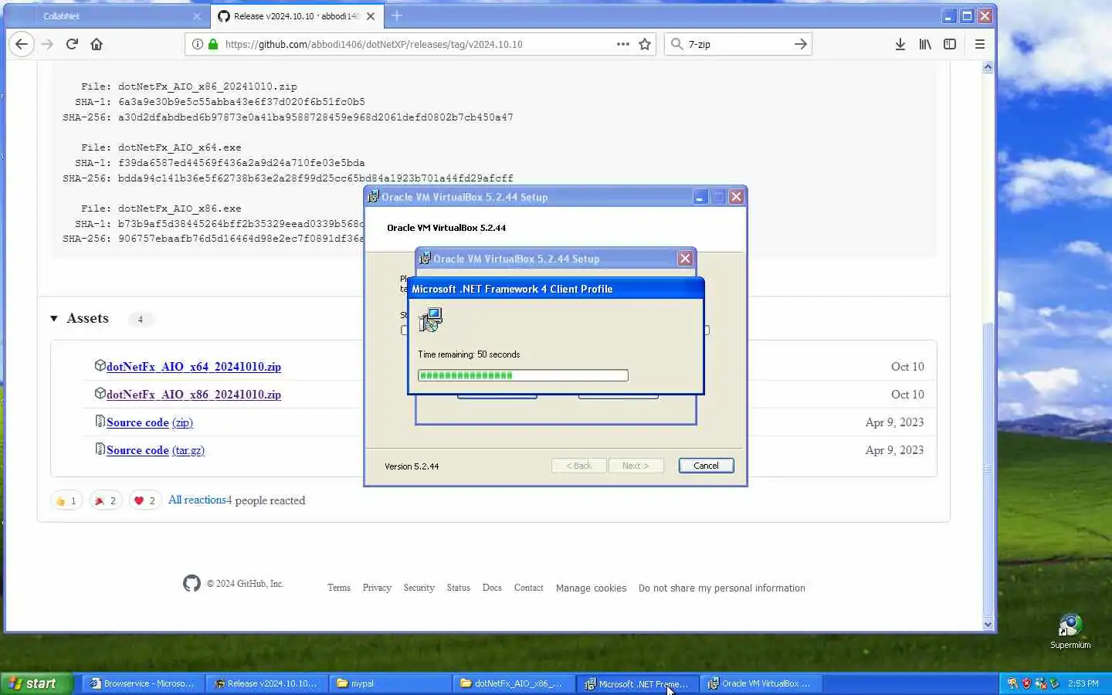Open the Status footer link
Image resolution: width=1112 pixels, height=695 pixels.
click(x=459, y=588)
